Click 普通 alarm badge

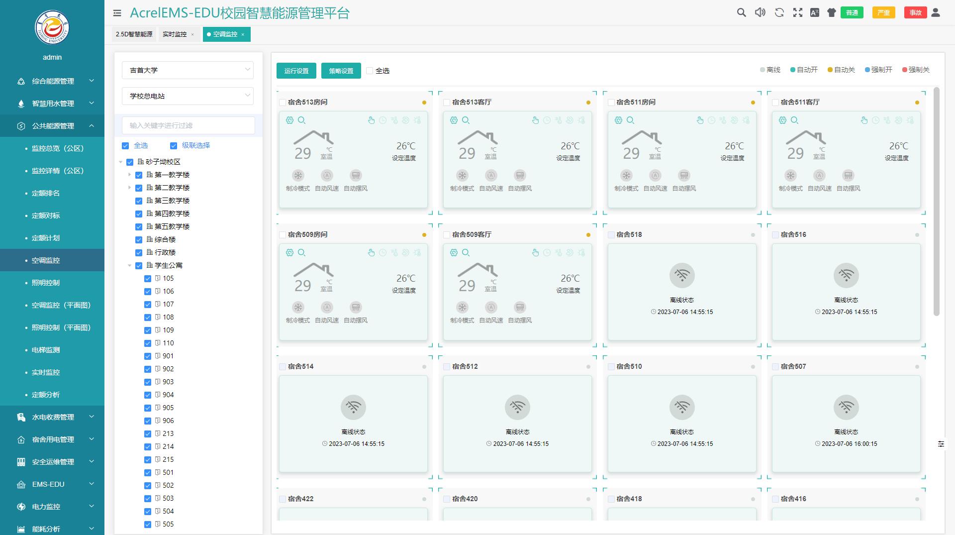[852, 13]
